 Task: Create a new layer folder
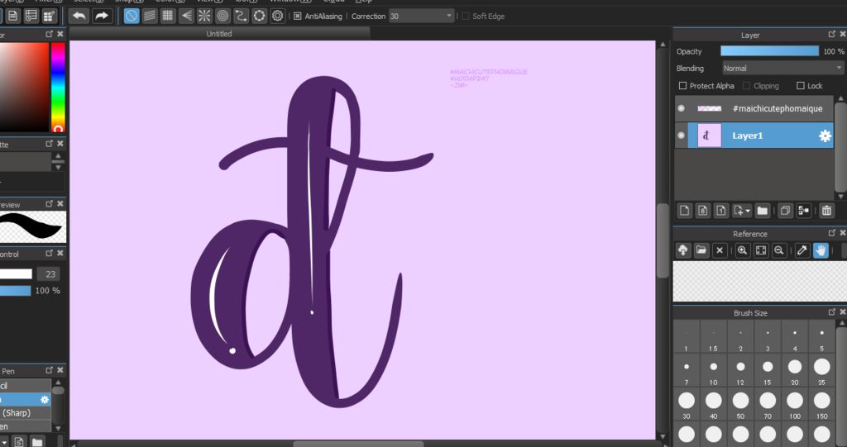762,211
